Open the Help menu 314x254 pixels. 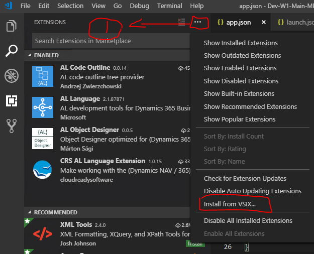[197, 6]
